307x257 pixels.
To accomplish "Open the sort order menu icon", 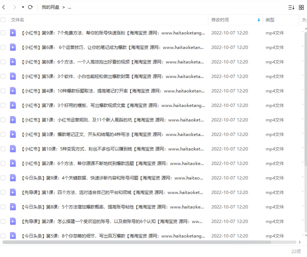I will coord(291,8).
